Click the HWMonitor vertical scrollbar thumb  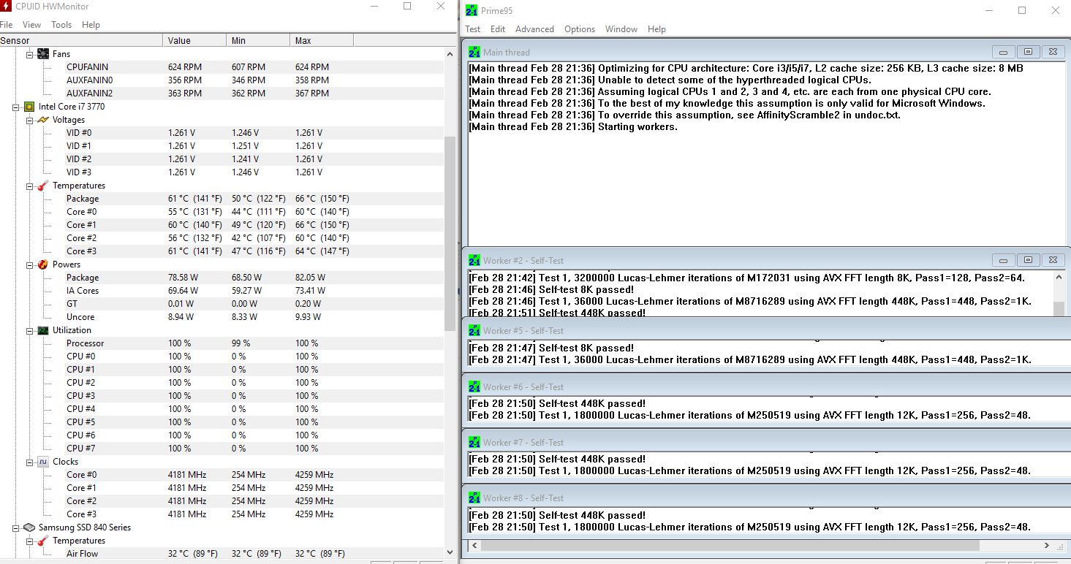(x=450, y=234)
